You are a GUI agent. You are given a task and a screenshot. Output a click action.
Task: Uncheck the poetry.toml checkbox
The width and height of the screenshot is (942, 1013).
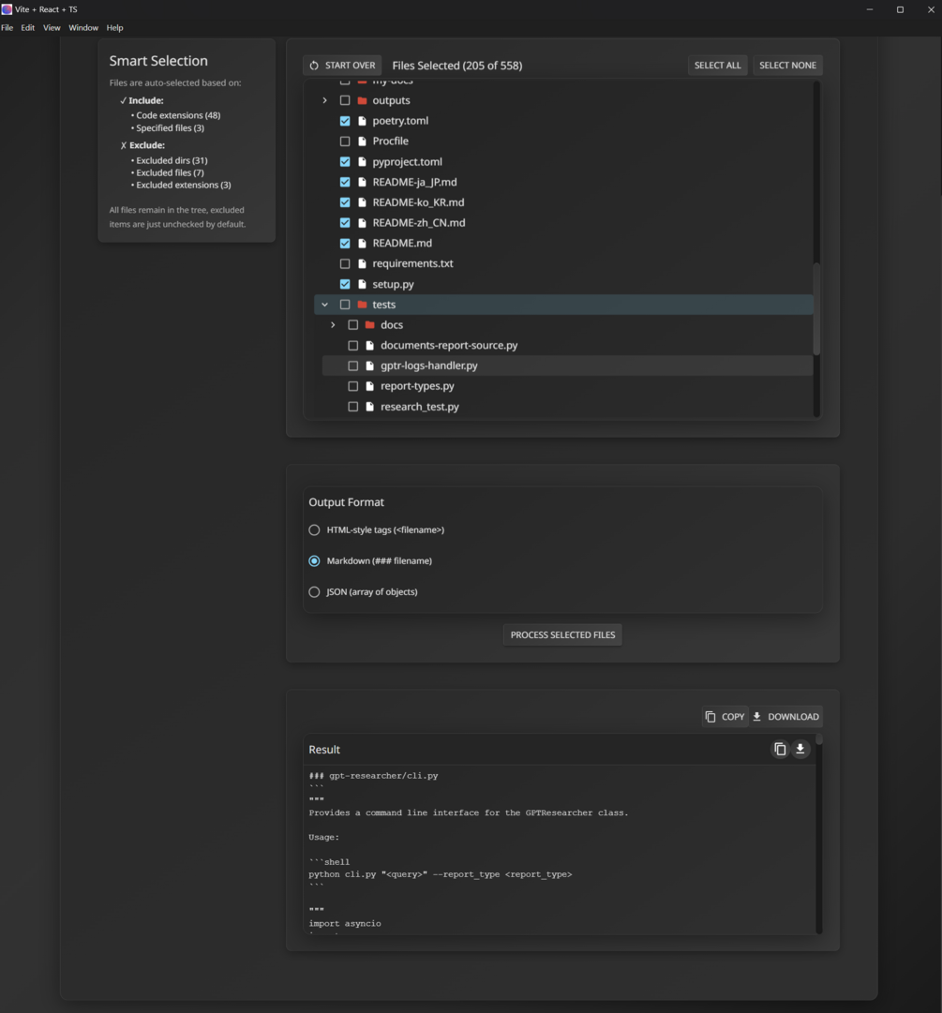[345, 121]
